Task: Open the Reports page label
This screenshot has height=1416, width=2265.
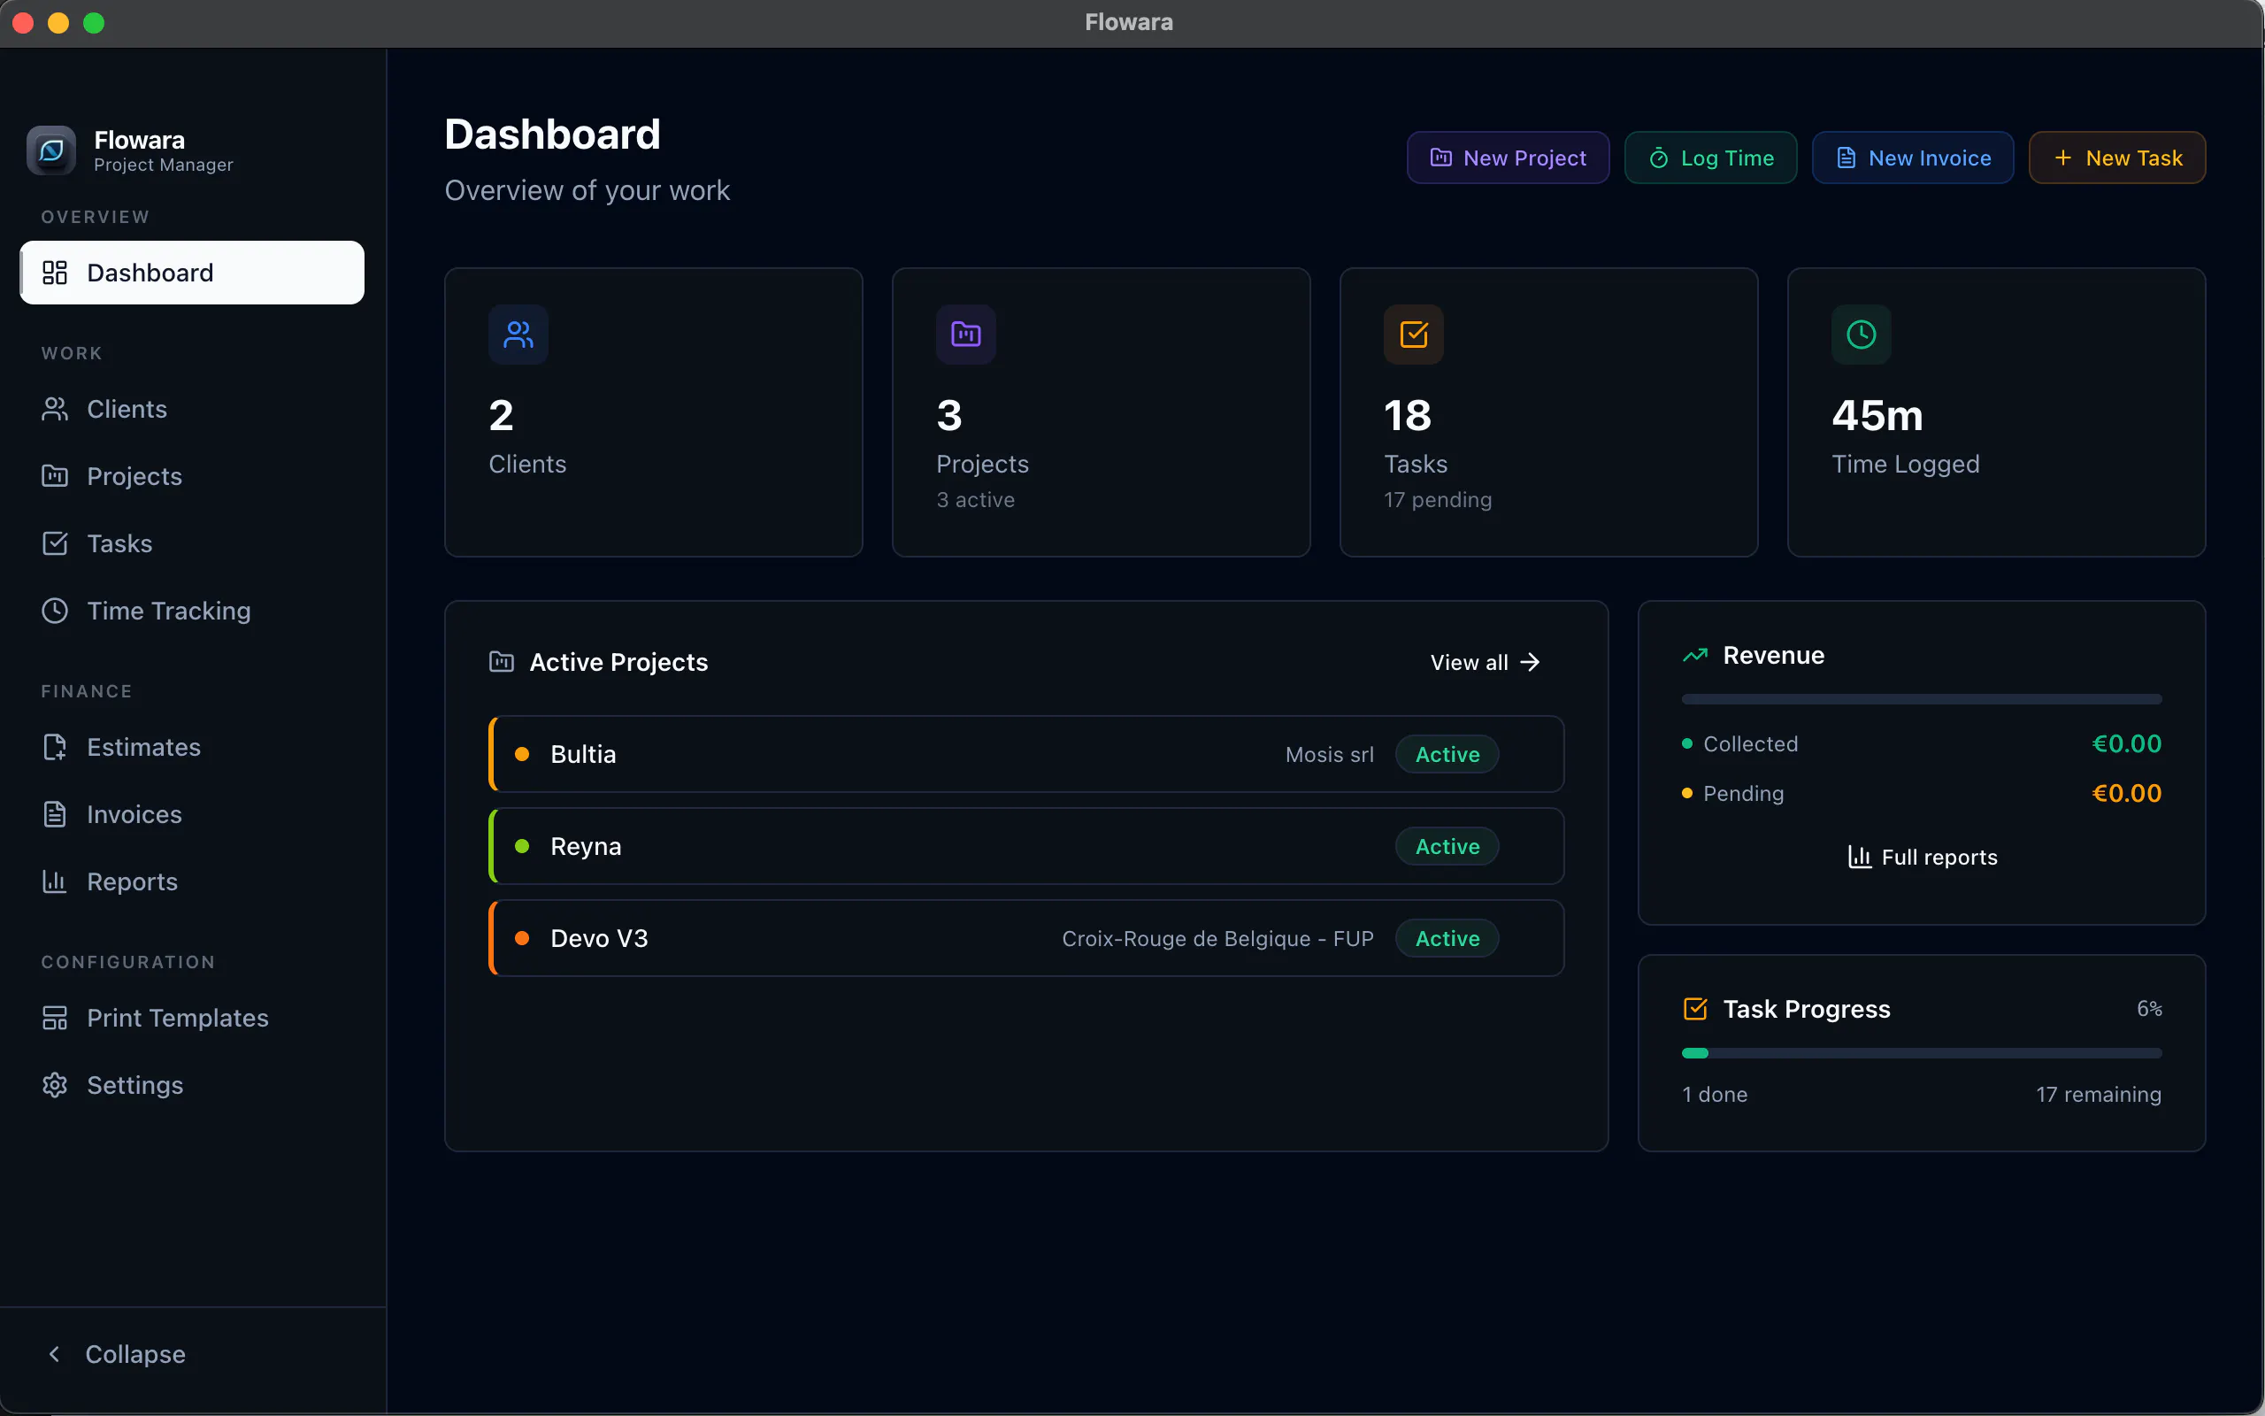Action: click(132, 881)
